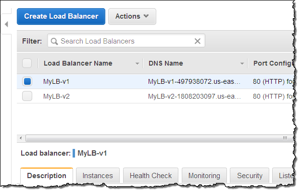The height and width of the screenshot is (192, 301).
Task: Click the Create Load Balancer button
Action: 61,16
